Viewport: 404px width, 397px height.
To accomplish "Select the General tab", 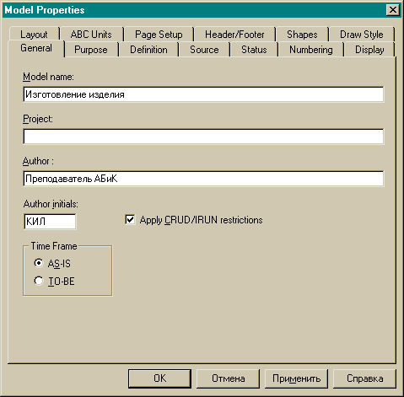I will click(36, 48).
